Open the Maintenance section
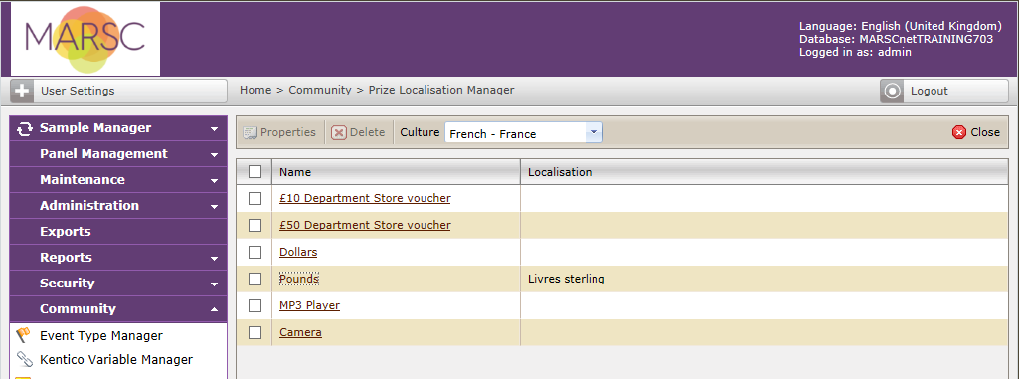Viewport: 1019px width, 379px height. click(x=118, y=180)
